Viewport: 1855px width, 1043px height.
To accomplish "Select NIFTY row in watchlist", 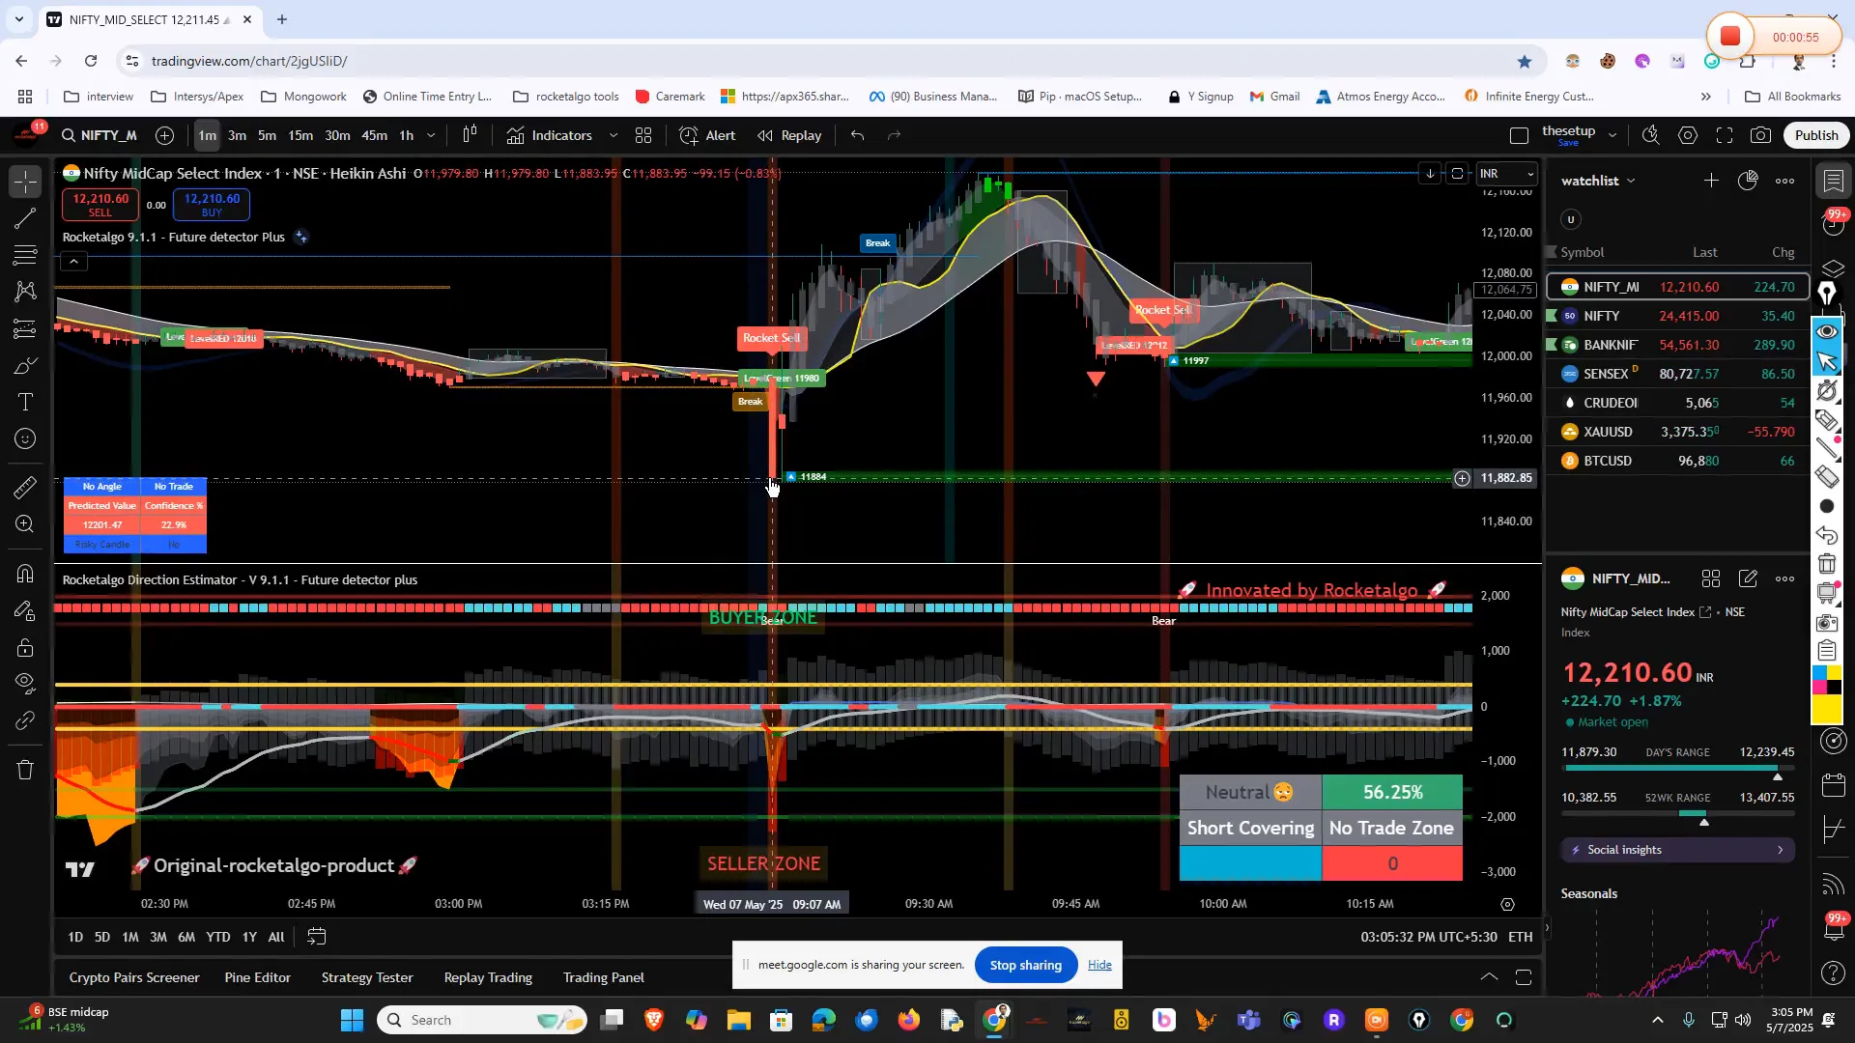I will coord(1677,316).
